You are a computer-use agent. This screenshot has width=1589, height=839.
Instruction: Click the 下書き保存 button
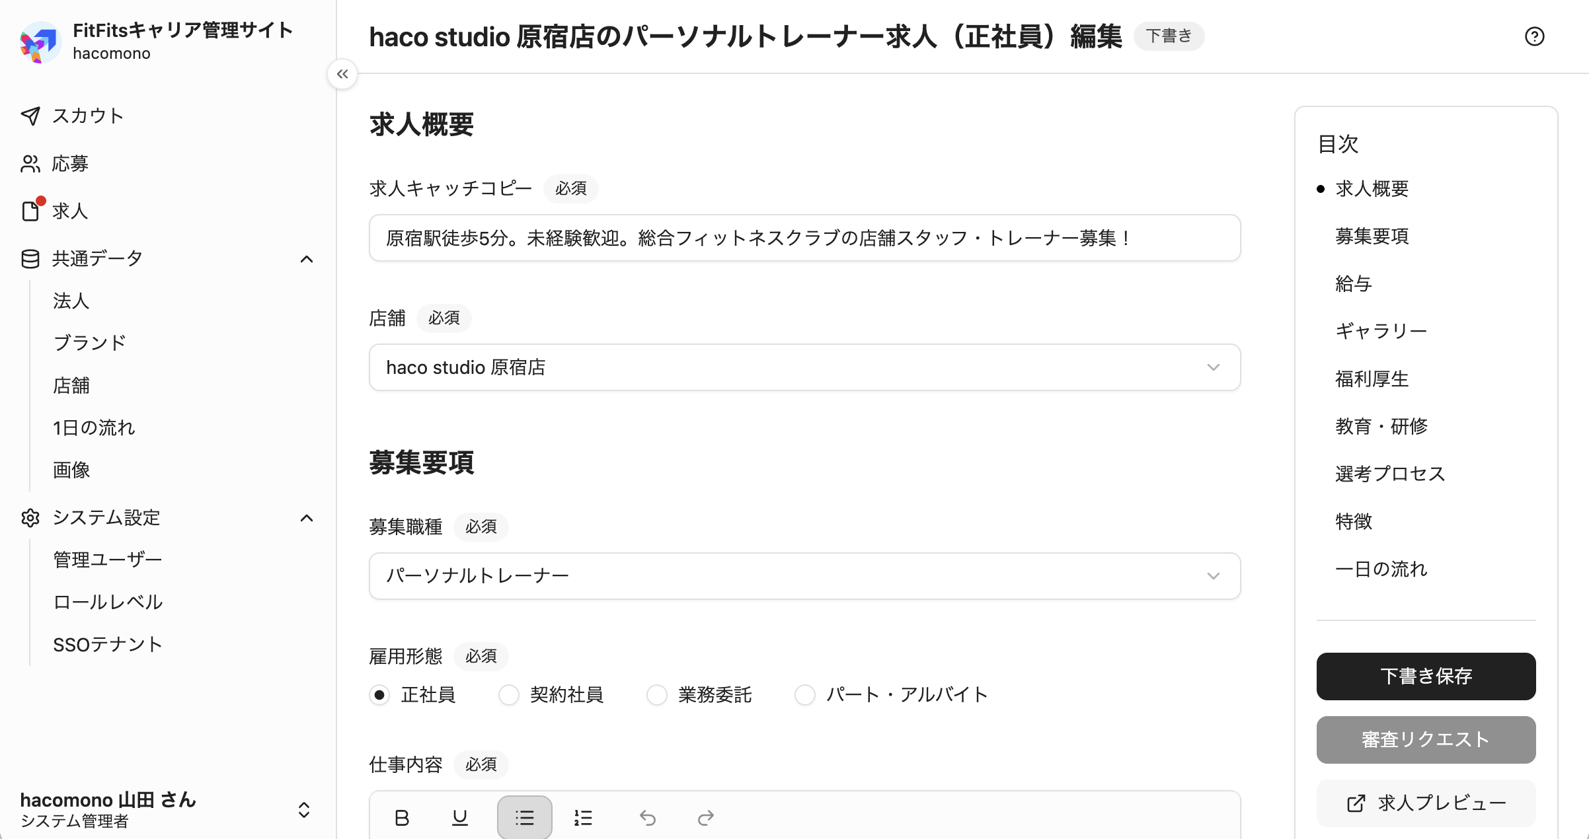[x=1426, y=676]
